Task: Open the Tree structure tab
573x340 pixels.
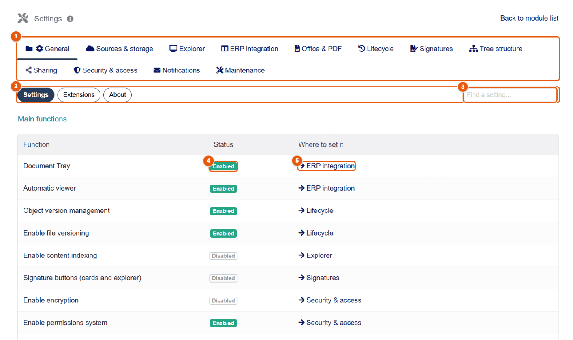Action: (496, 49)
